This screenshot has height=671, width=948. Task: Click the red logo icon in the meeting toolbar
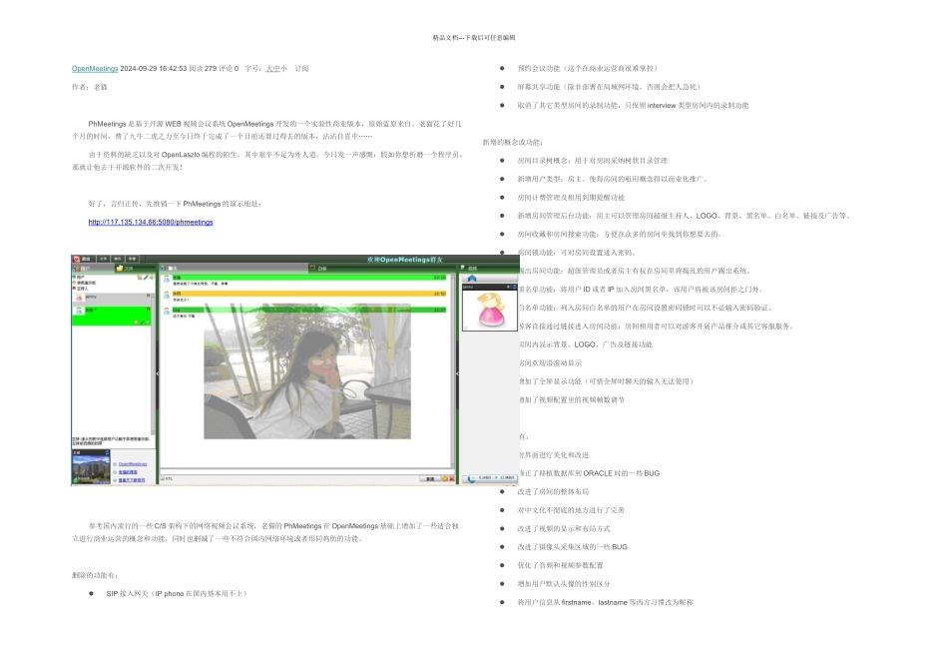[77, 259]
